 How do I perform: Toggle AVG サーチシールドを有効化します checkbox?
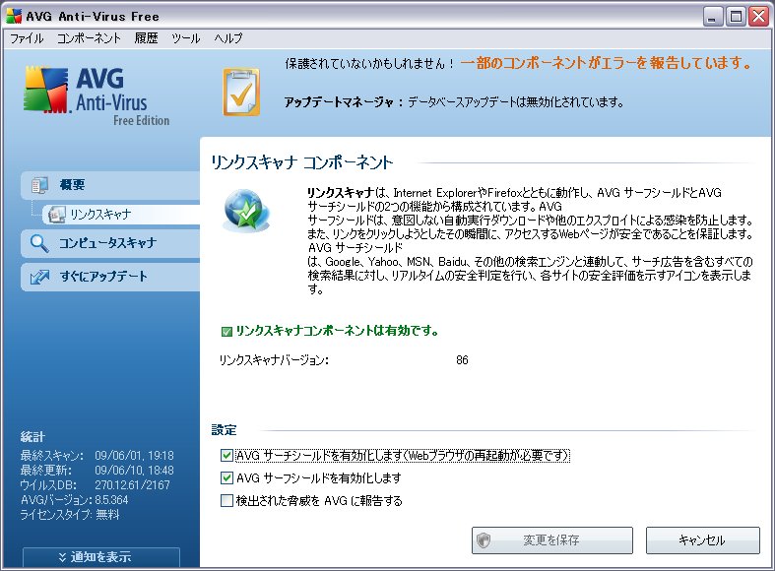click(226, 455)
